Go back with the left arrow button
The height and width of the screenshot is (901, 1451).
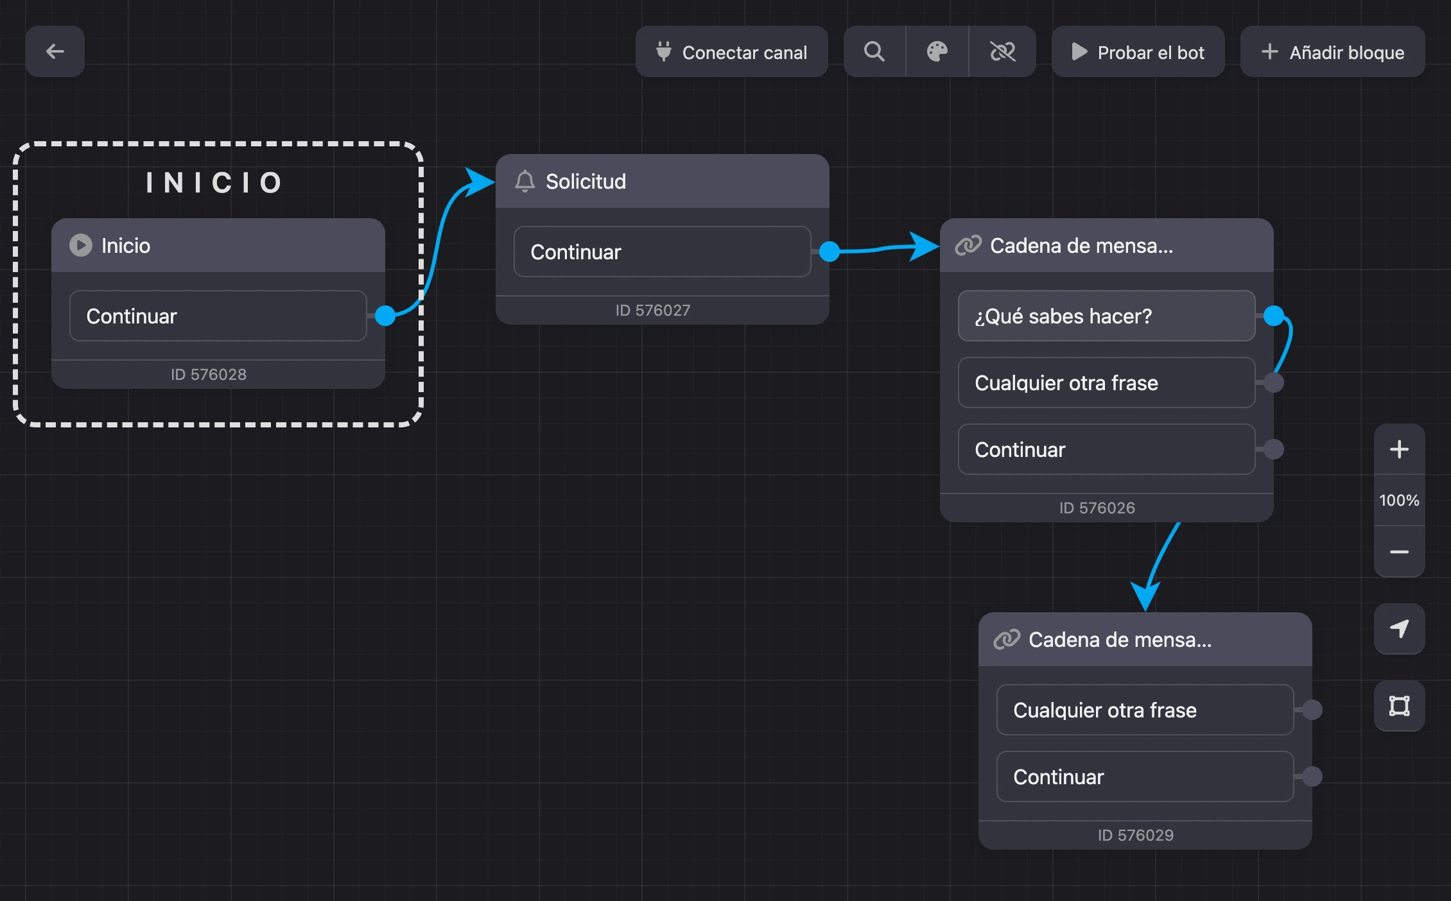pyautogui.click(x=55, y=51)
